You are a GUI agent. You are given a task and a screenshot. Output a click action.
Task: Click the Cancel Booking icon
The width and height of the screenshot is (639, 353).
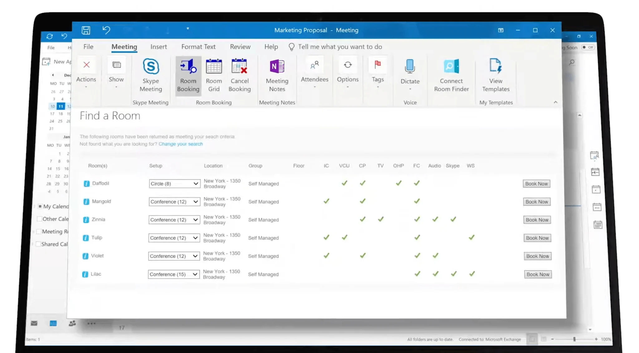pos(240,75)
